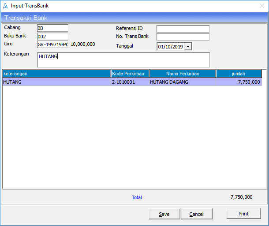Viewport: 269px width, 226px height.
Task: Click the No. Trans Bank field
Action: [x=183, y=37]
